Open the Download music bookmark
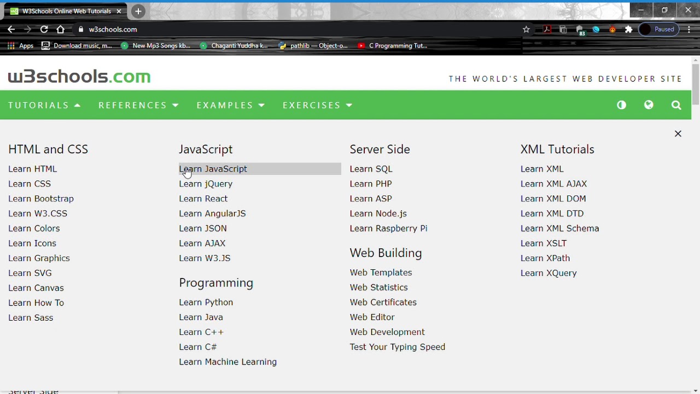 coord(77,46)
